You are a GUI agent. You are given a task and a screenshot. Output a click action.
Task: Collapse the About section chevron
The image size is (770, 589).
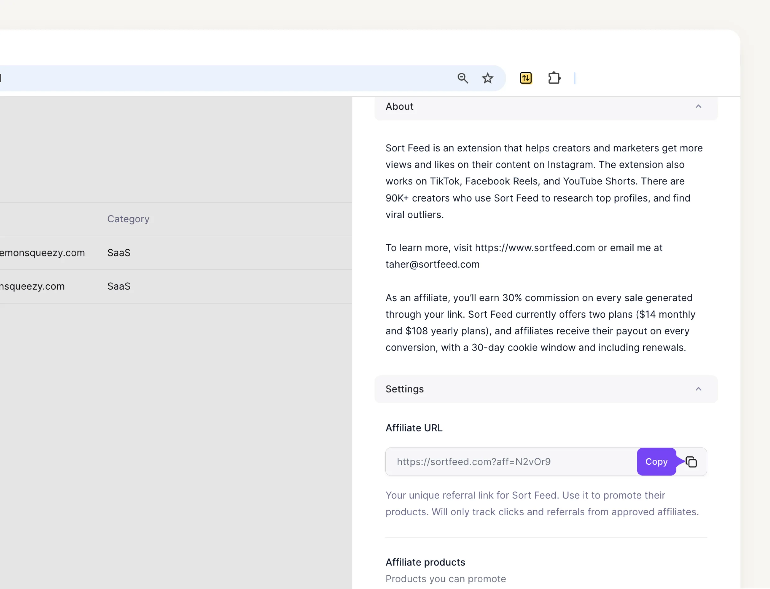tap(698, 106)
